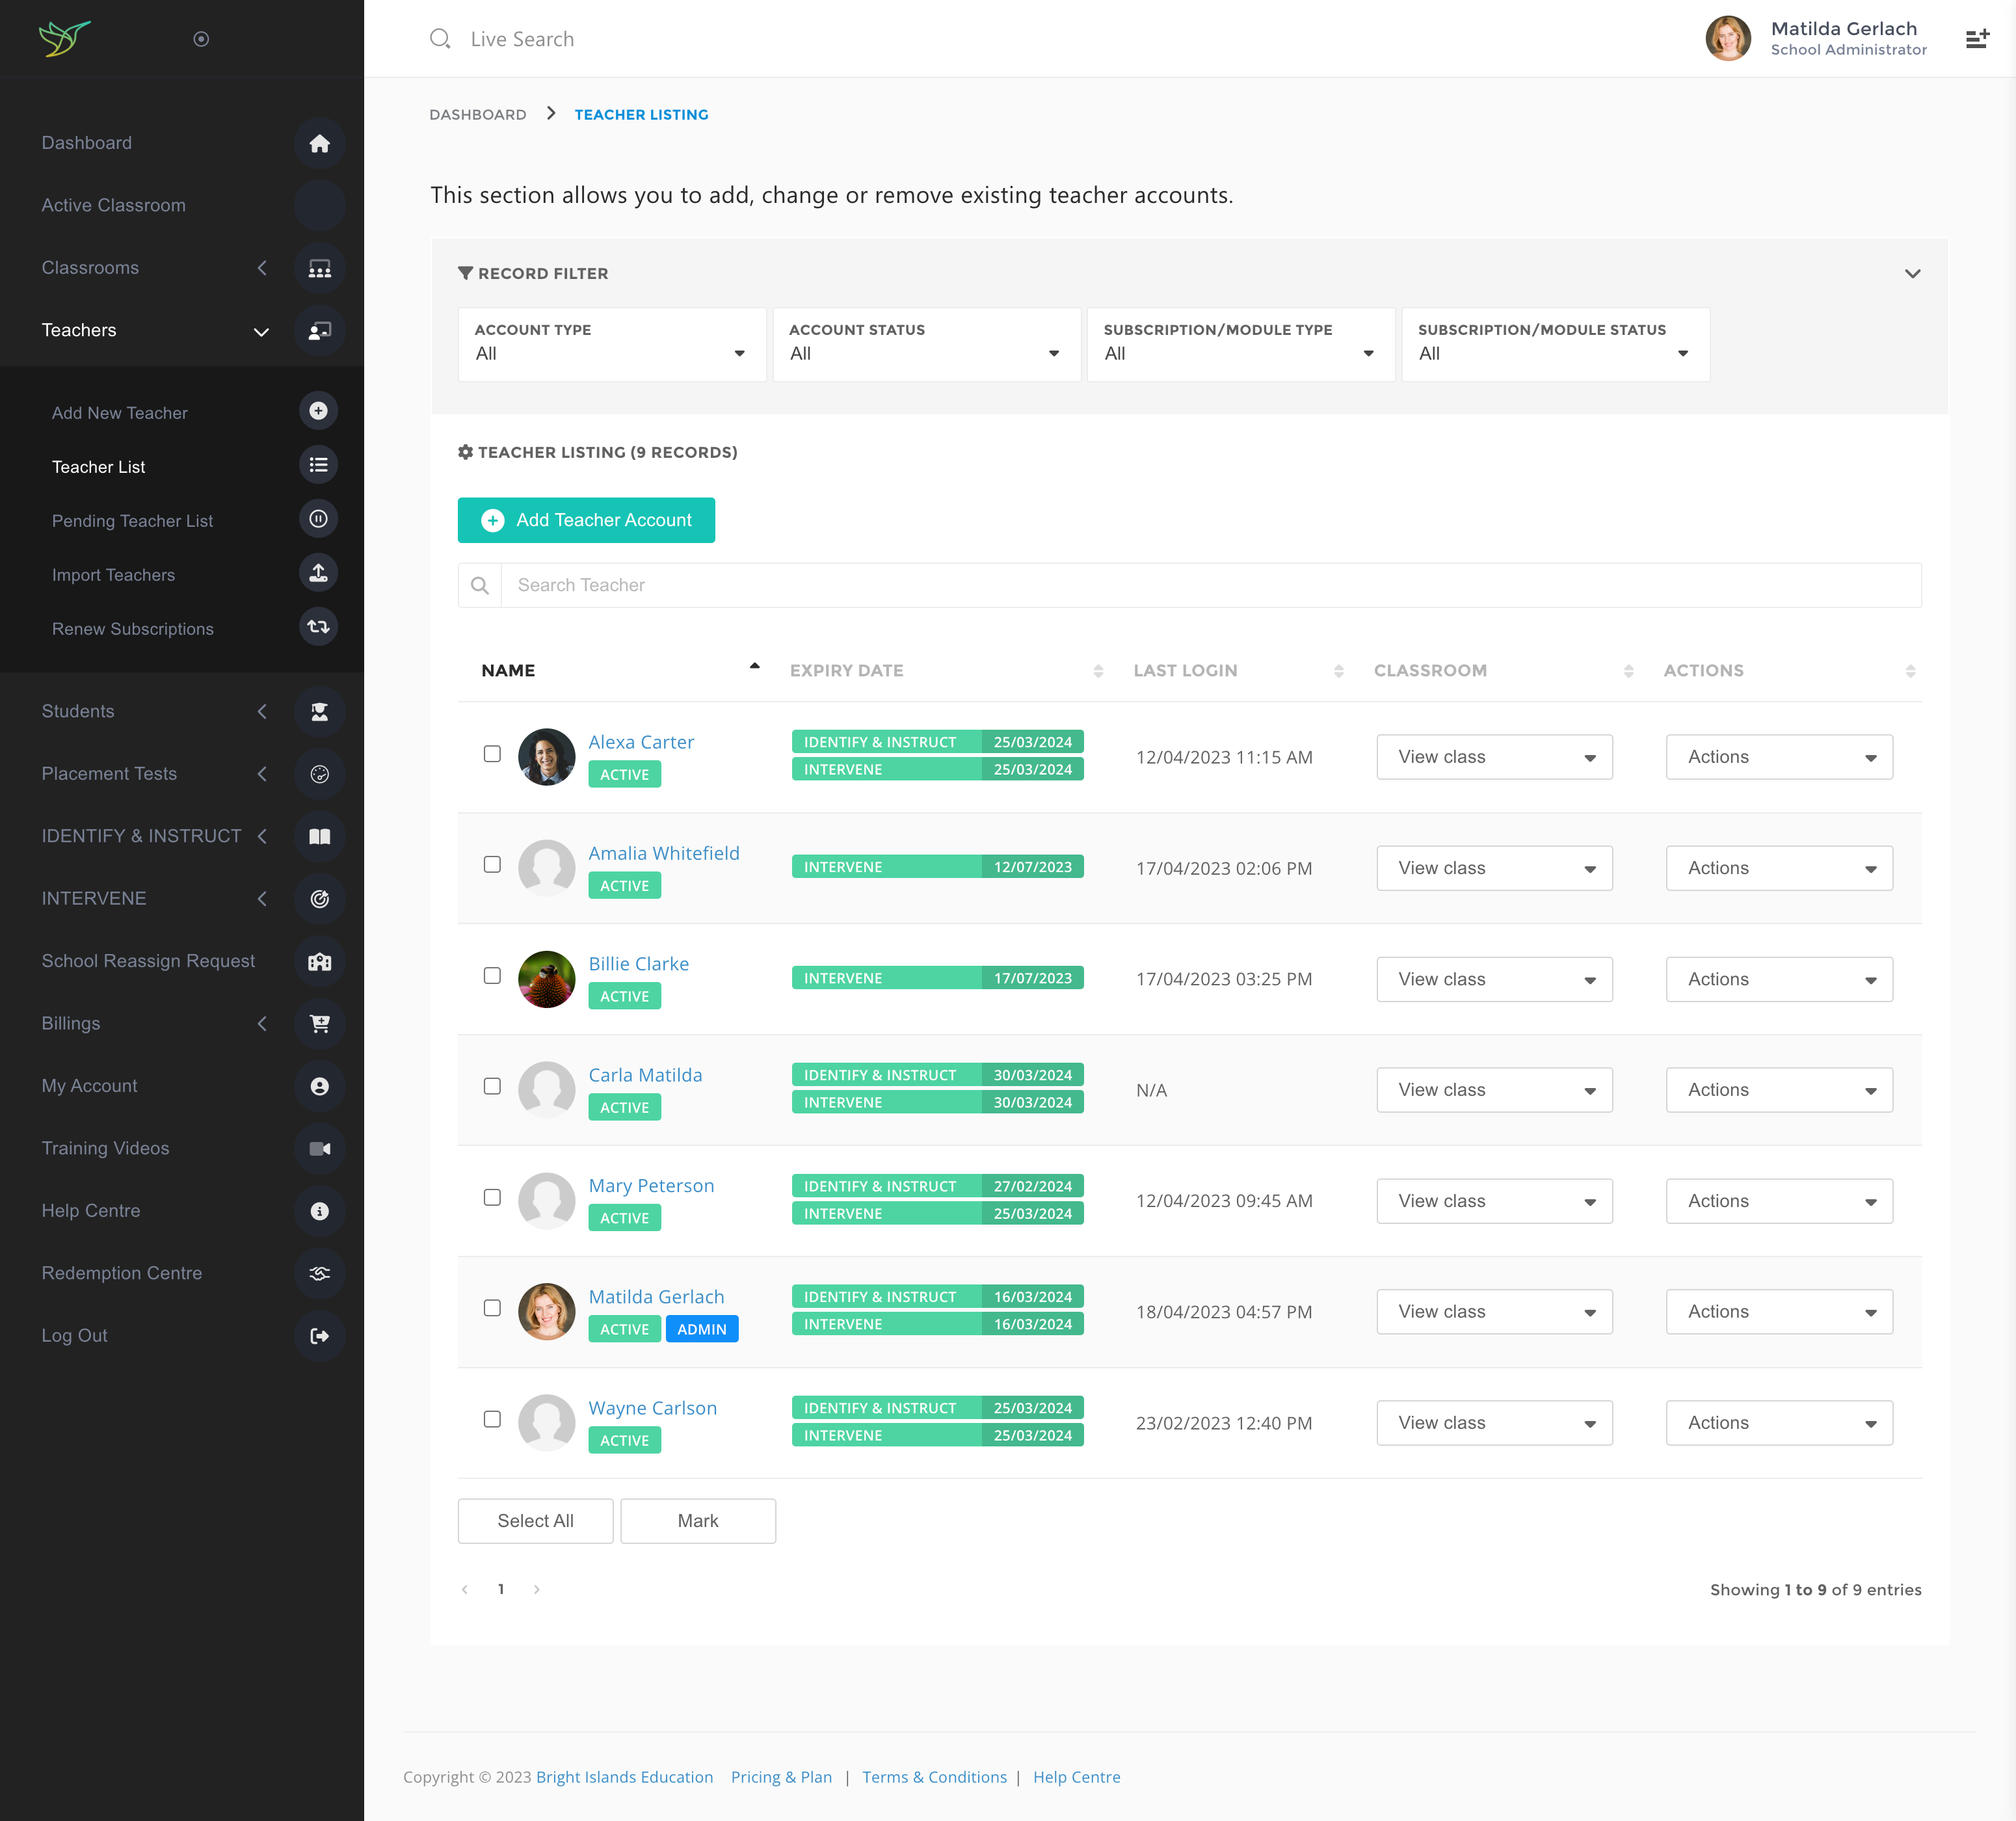Collapse the Record Filter panel chevron
Image resolution: width=2016 pixels, height=1821 pixels.
1912,274
